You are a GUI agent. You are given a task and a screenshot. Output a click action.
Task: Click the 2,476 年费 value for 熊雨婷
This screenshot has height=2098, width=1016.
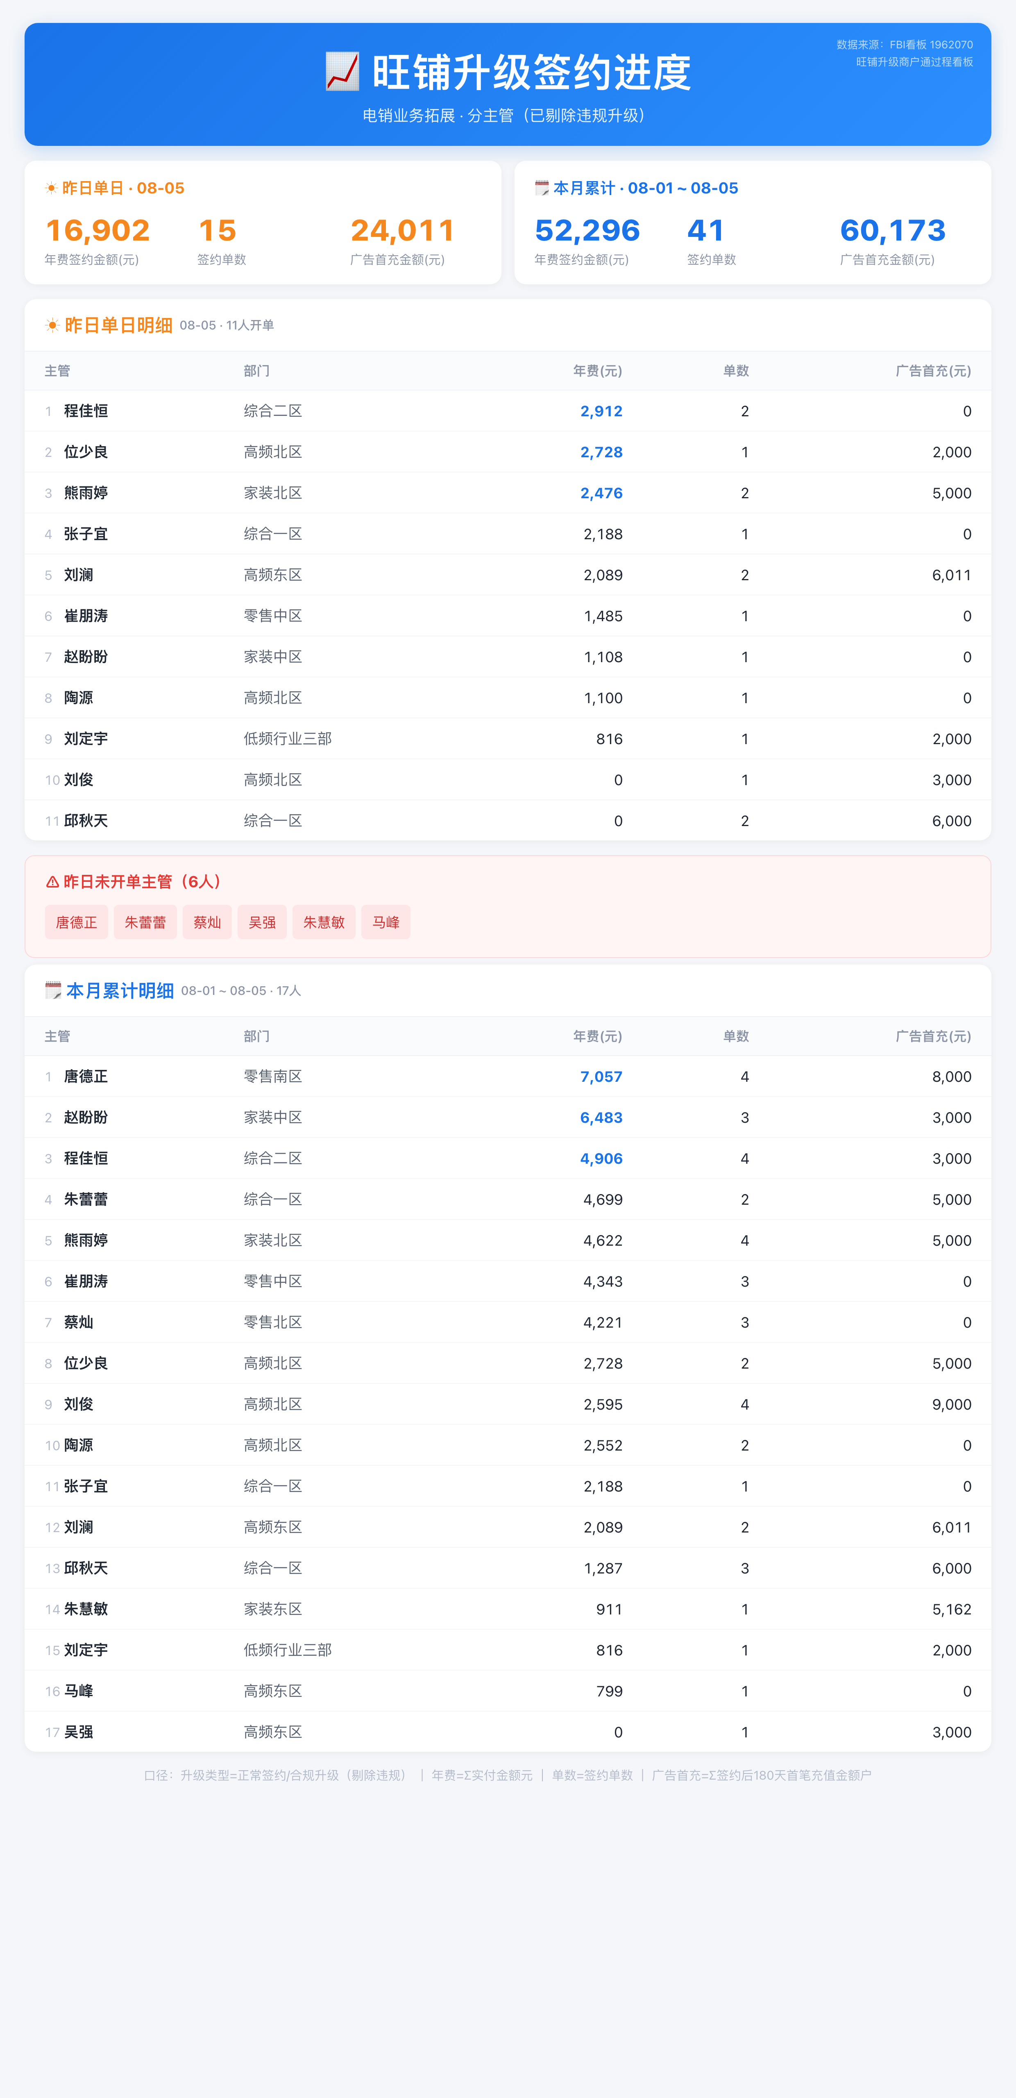click(x=602, y=493)
